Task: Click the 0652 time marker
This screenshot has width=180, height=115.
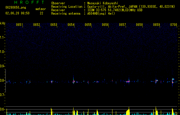Action: click(x=37, y=25)
